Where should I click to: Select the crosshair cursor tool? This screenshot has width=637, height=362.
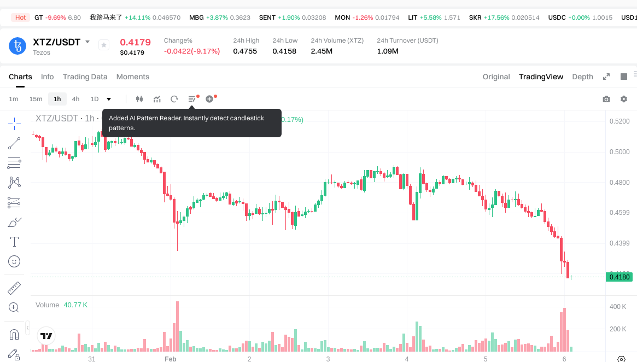[x=15, y=123]
